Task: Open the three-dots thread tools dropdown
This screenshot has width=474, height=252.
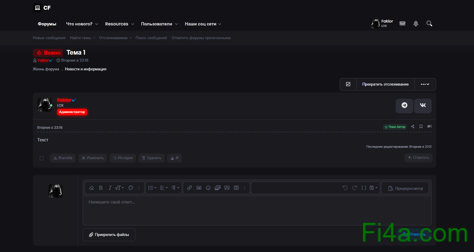Action: (425, 84)
